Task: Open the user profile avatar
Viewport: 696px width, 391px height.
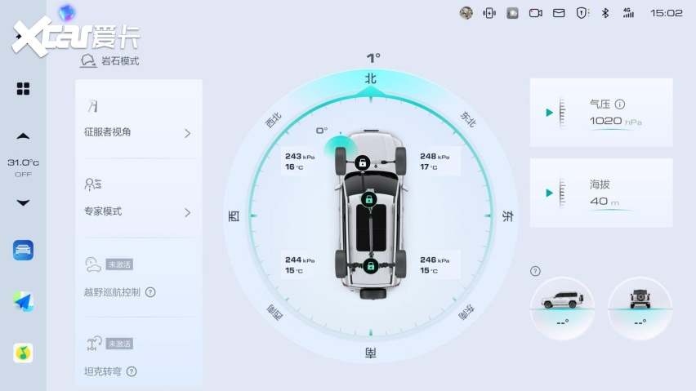Action: pyautogui.click(x=466, y=13)
